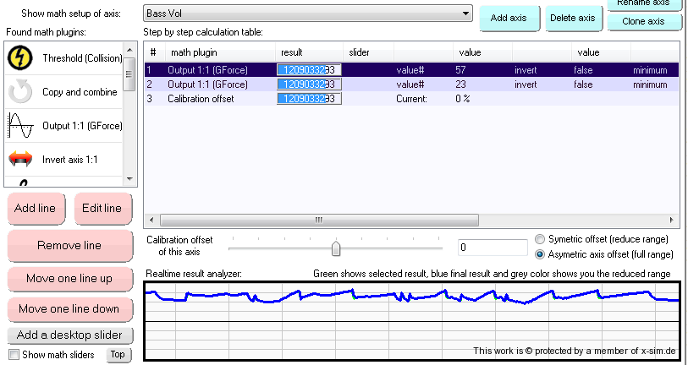Click the 'math plugin' column header

click(195, 52)
